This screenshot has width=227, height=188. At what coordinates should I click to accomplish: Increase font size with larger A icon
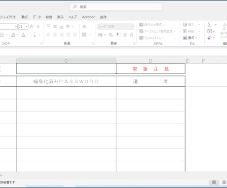32,26
